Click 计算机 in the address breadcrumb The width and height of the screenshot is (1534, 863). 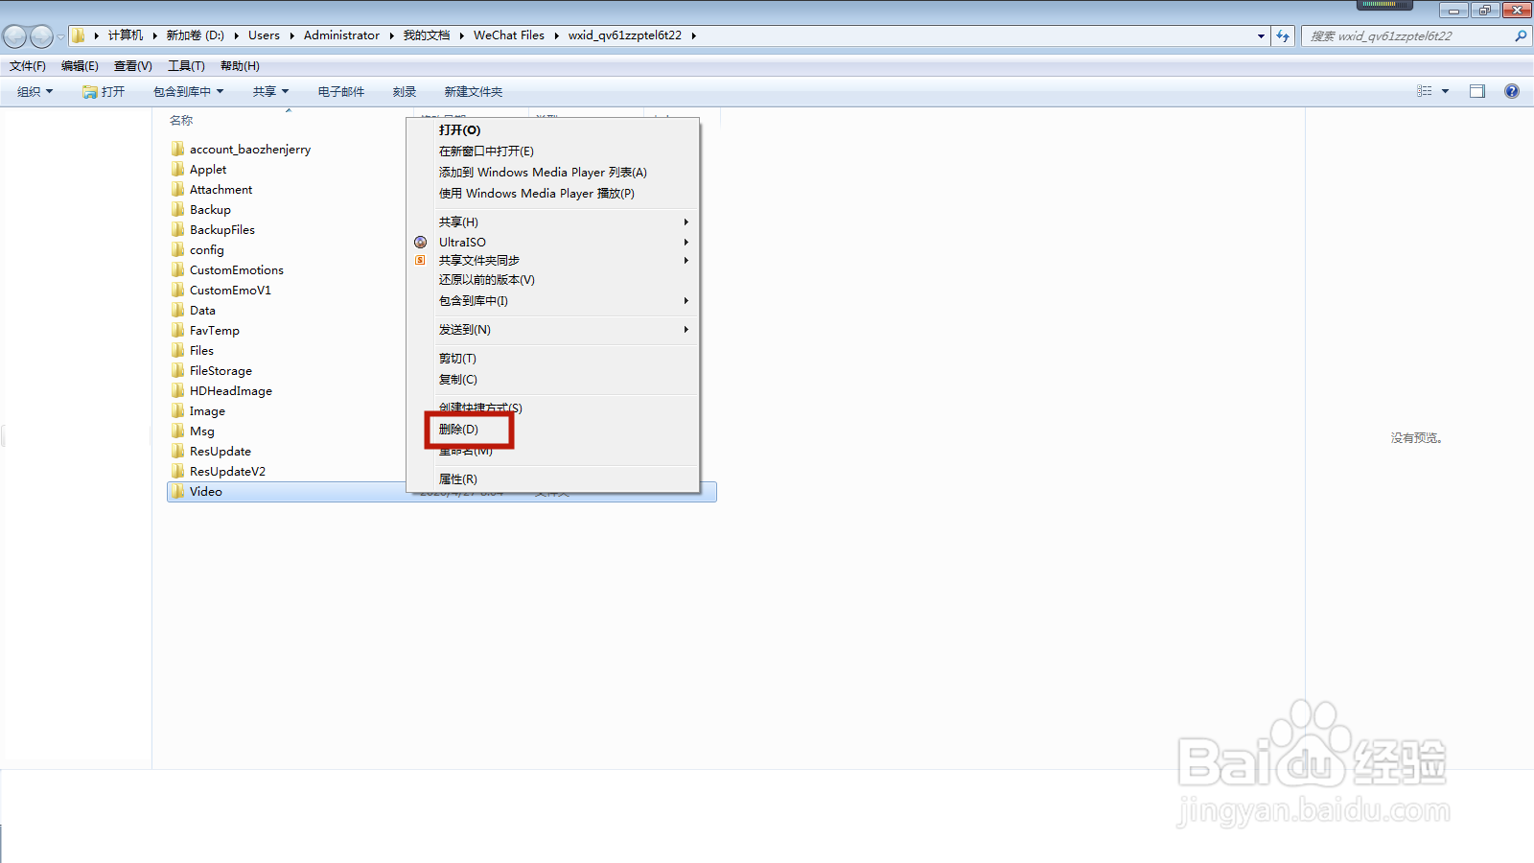(126, 35)
